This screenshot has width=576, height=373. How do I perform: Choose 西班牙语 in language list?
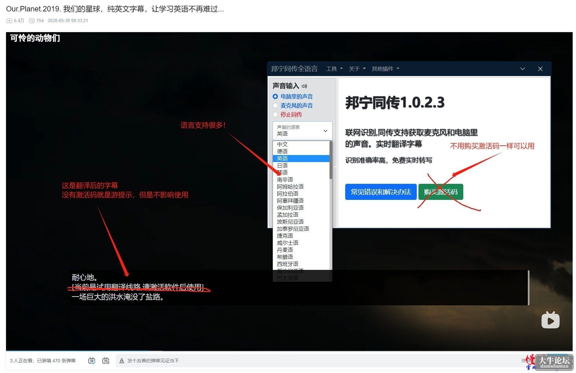[x=301, y=264]
